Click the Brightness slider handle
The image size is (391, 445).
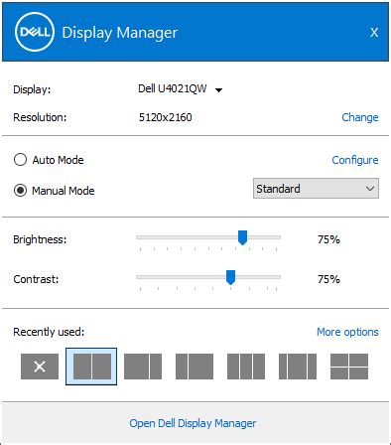point(242,237)
